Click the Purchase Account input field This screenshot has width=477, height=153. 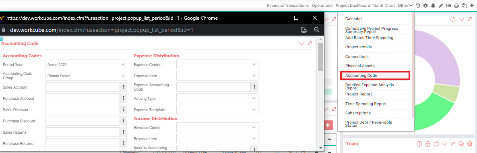pyautogui.click(x=83, y=98)
